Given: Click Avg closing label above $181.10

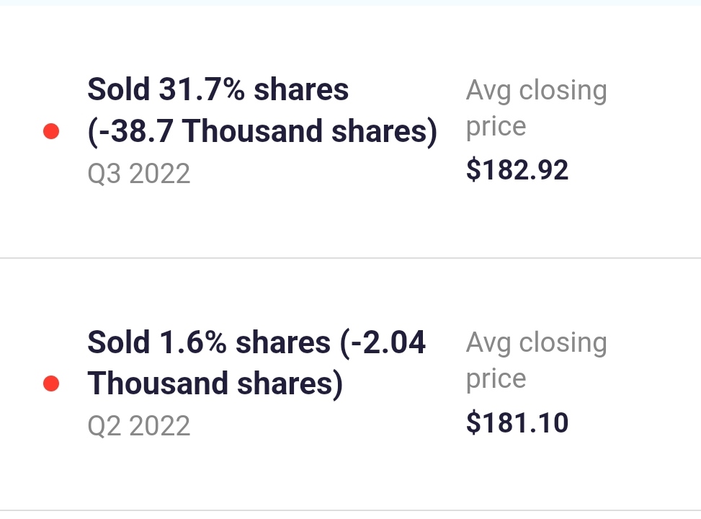Looking at the screenshot, I should click(536, 343).
